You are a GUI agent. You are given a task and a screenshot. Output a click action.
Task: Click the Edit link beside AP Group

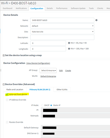(61, 71)
